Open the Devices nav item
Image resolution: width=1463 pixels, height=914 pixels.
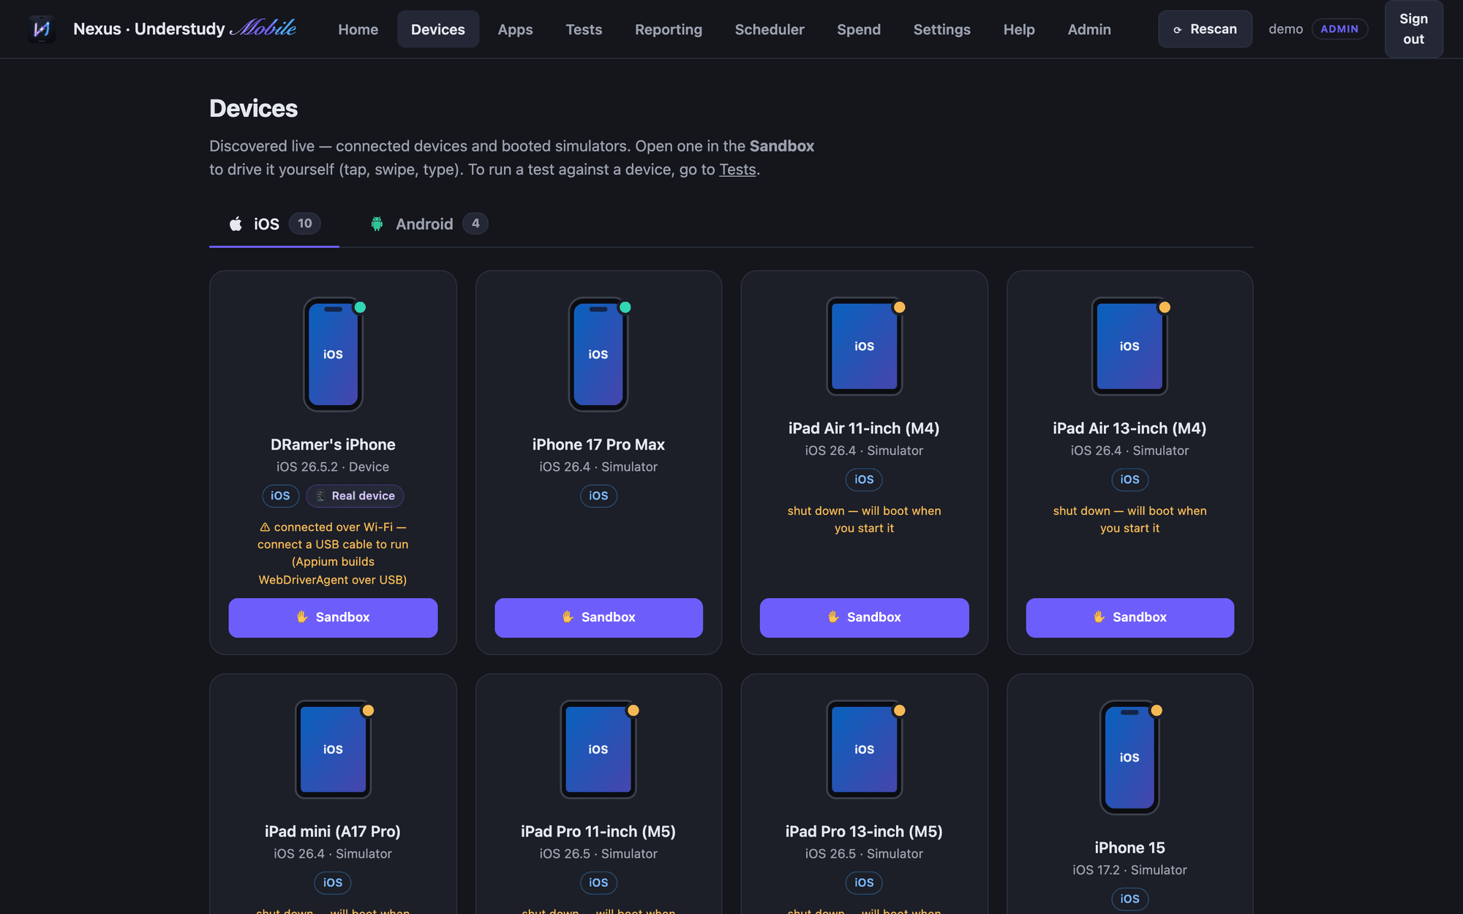pyautogui.click(x=438, y=29)
